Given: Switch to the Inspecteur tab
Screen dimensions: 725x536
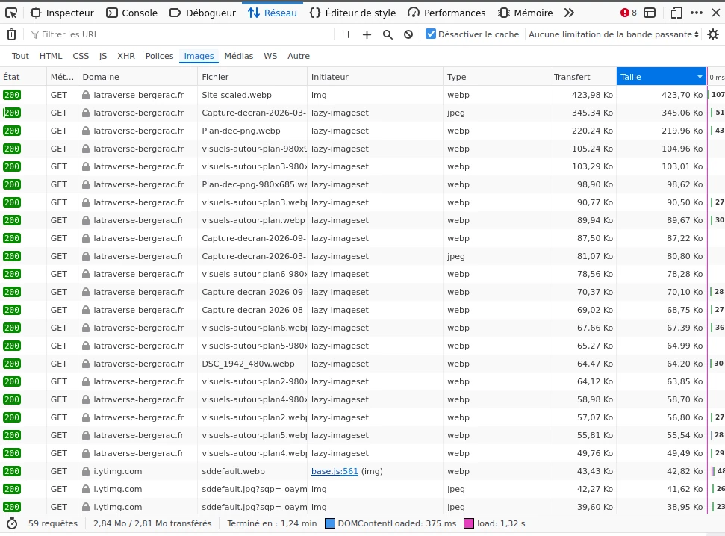Looking at the screenshot, I should coord(62,13).
